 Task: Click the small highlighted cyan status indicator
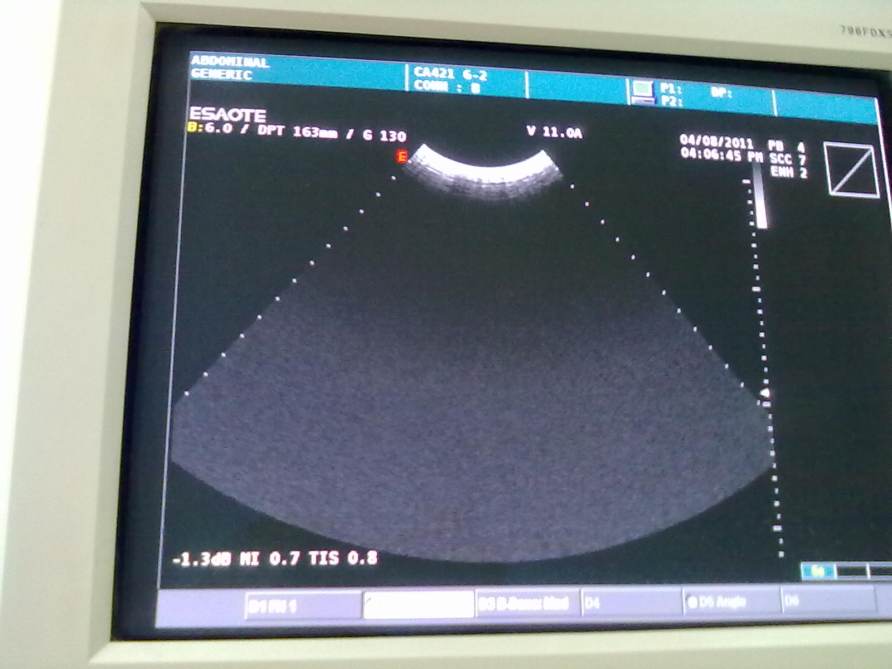(818, 571)
